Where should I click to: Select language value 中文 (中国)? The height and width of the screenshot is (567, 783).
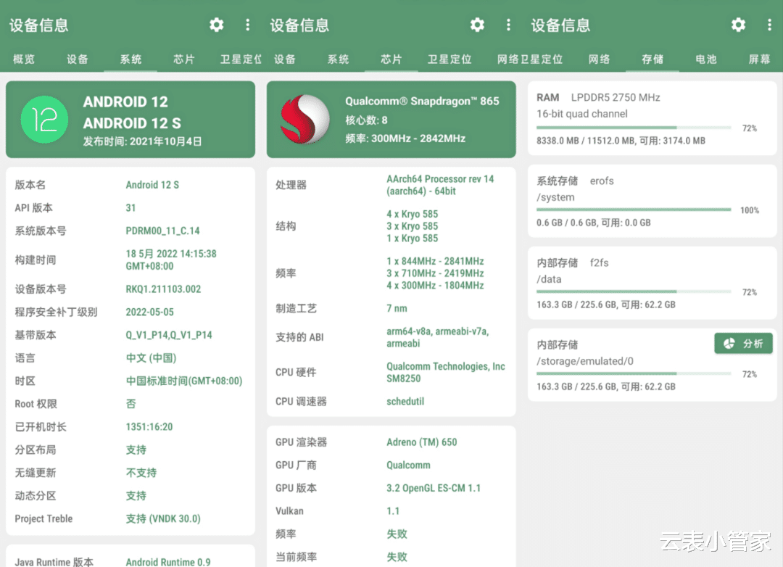point(151,357)
